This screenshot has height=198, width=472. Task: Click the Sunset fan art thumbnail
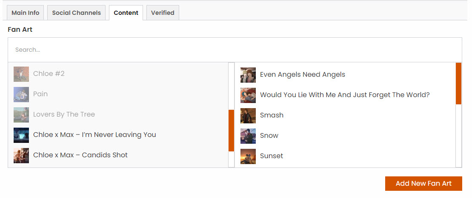tap(248, 156)
